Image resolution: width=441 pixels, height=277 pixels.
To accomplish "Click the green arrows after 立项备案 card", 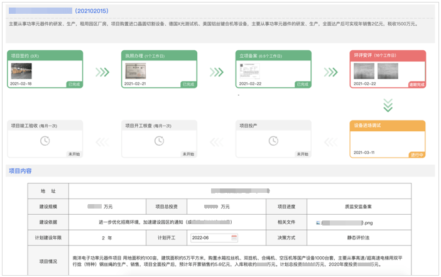I will pyautogui.click(x=330, y=72).
